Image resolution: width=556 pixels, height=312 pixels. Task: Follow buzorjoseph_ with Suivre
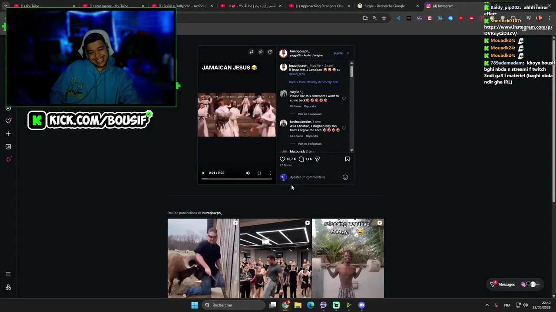click(338, 53)
